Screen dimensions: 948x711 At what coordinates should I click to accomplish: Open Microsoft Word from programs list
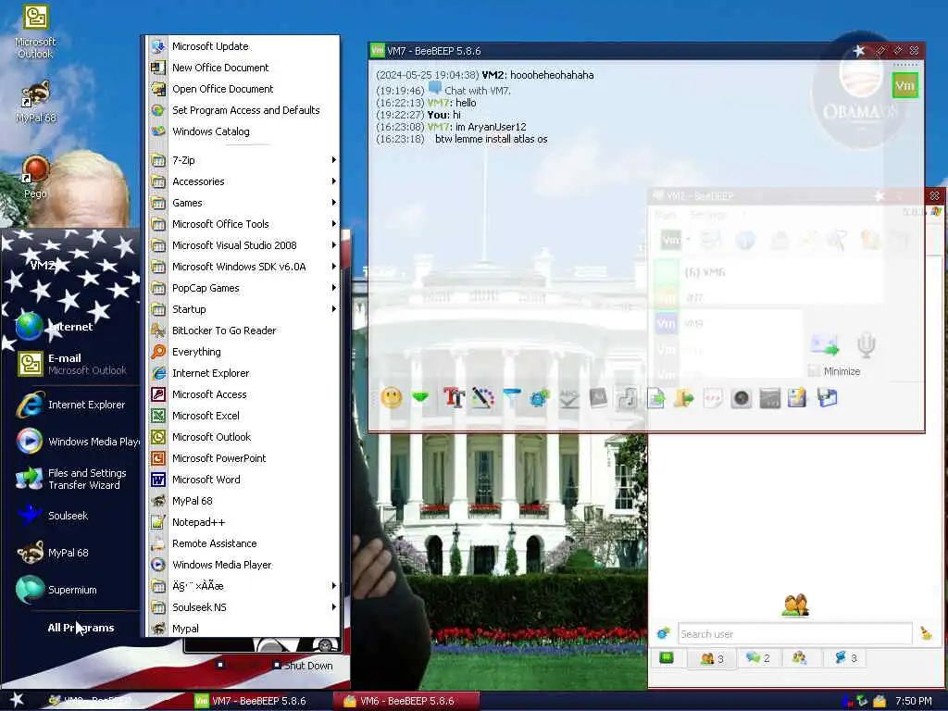point(243,480)
